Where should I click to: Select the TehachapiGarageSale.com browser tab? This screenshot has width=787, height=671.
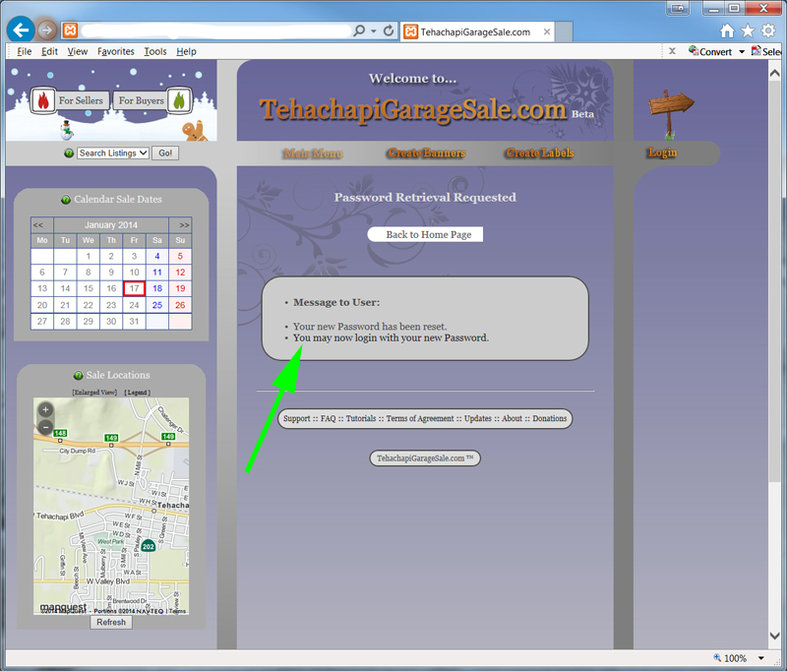point(477,31)
